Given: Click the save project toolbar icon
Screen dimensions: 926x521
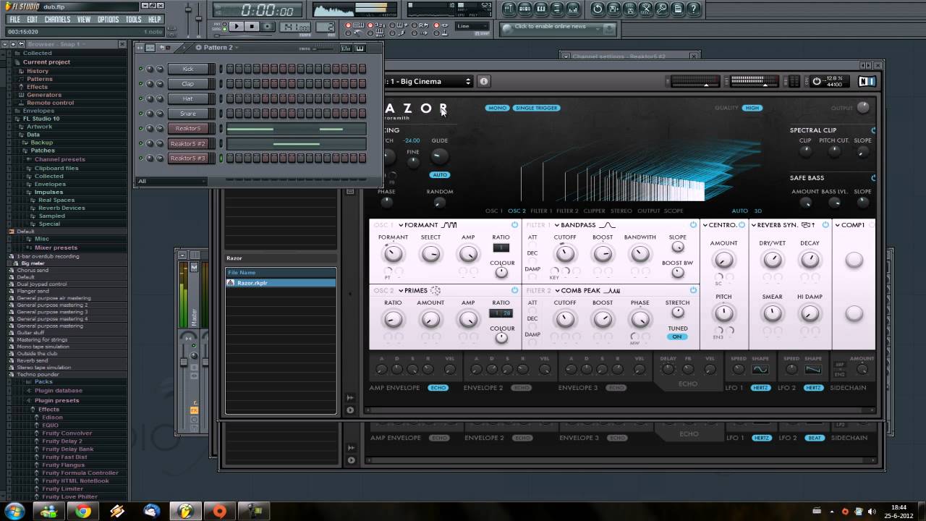Looking at the screenshot, I should 614,9.
